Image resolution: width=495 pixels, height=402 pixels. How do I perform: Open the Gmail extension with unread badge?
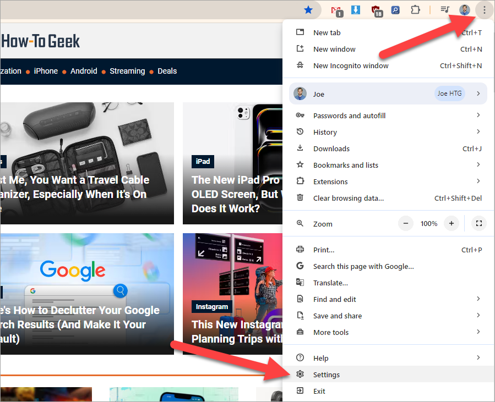[x=337, y=10]
